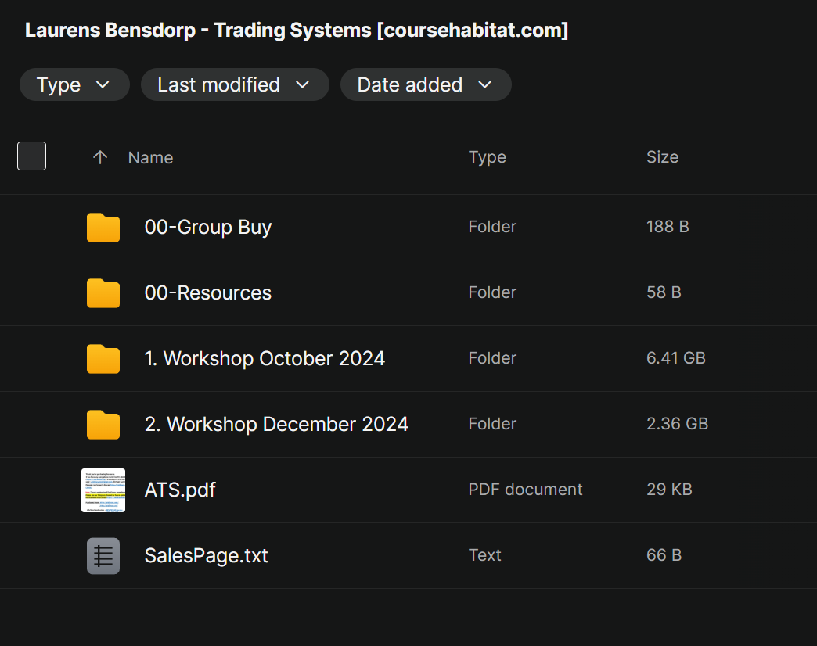Click the Workshop October 2024 folder icon
This screenshot has height=646, width=817.
[103, 359]
